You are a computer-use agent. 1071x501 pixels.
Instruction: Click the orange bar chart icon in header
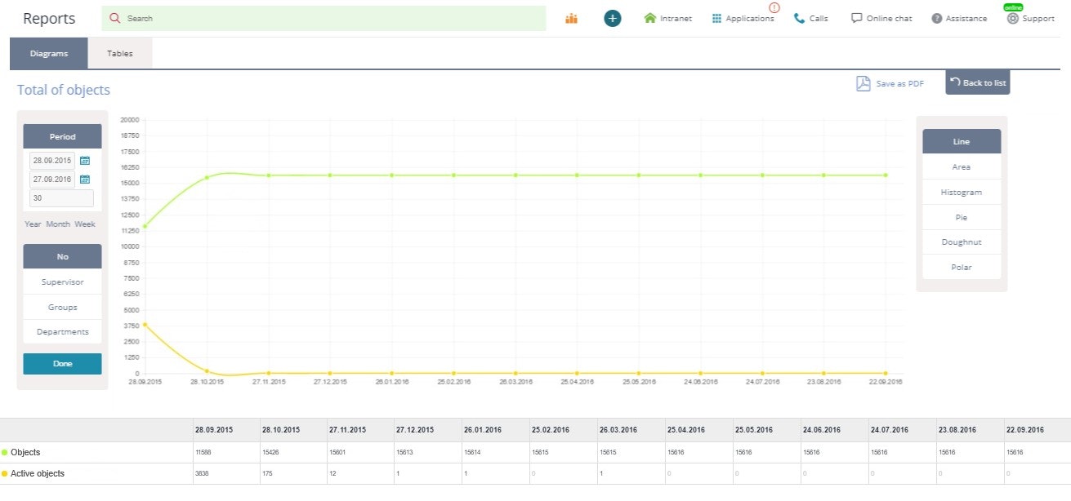(x=570, y=17)
